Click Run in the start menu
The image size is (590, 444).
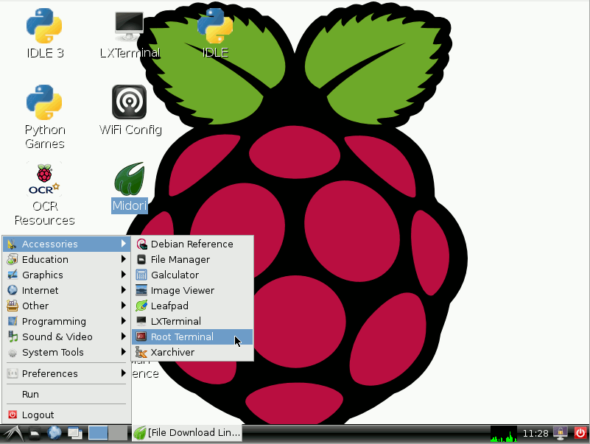point(30,395)
